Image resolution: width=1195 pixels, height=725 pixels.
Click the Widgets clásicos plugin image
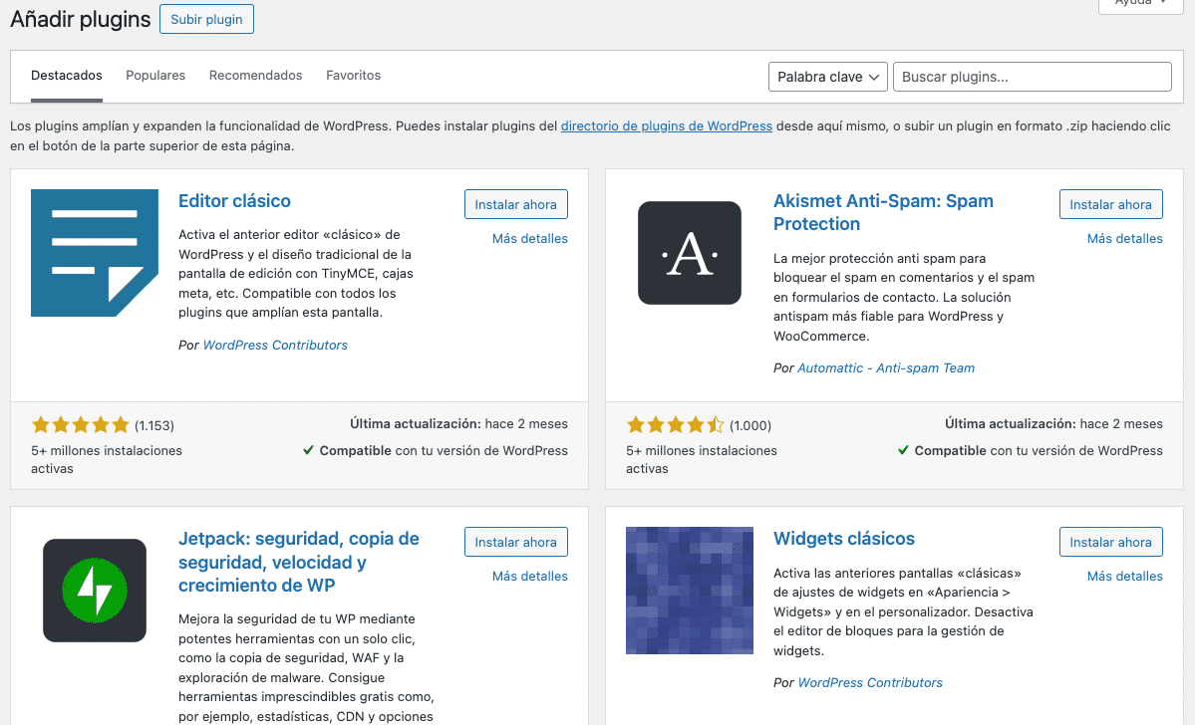[689, 590]
